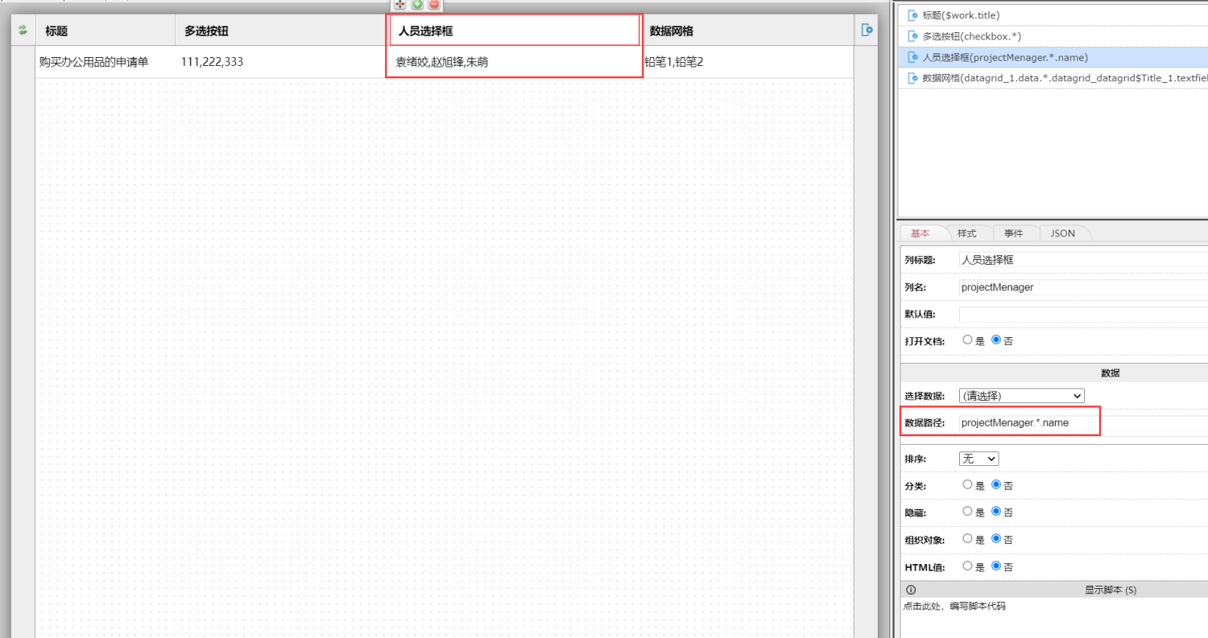Click the icon beside 多选按钮(checkbox.*) entry
The image size is (1208, 638).
pyautogui.click(x=912, y=36)
